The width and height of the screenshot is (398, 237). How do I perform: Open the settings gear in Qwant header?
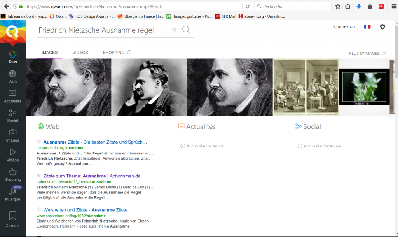click(x=382, y=26)
